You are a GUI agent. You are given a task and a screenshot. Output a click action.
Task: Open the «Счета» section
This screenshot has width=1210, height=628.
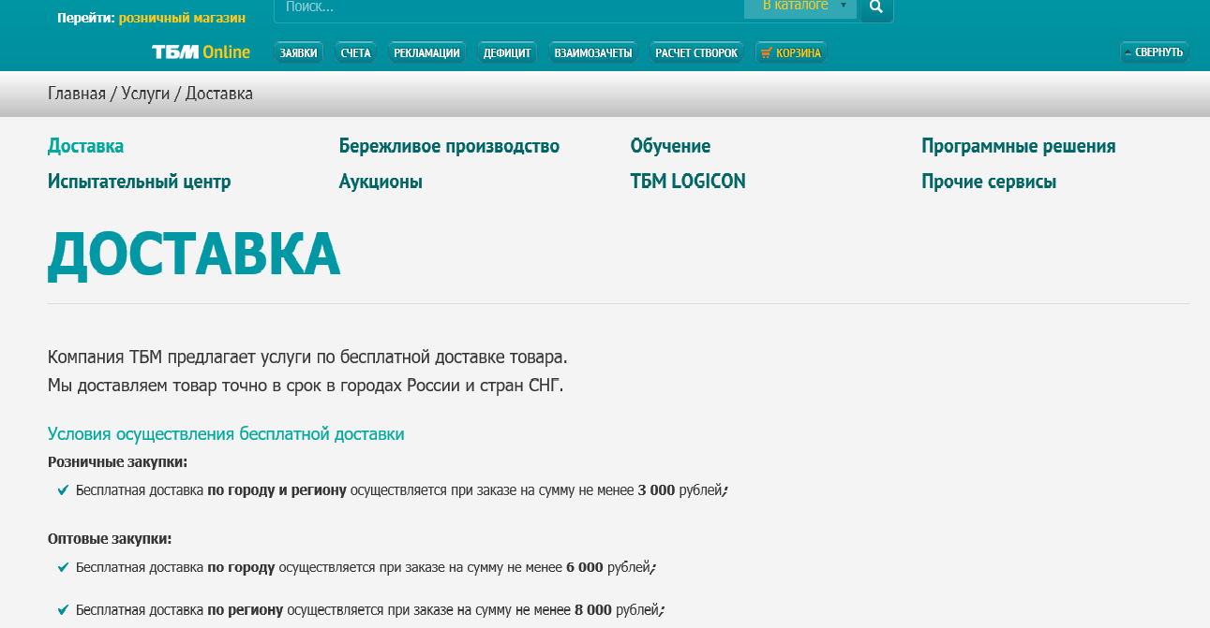(x=356, y=53)
